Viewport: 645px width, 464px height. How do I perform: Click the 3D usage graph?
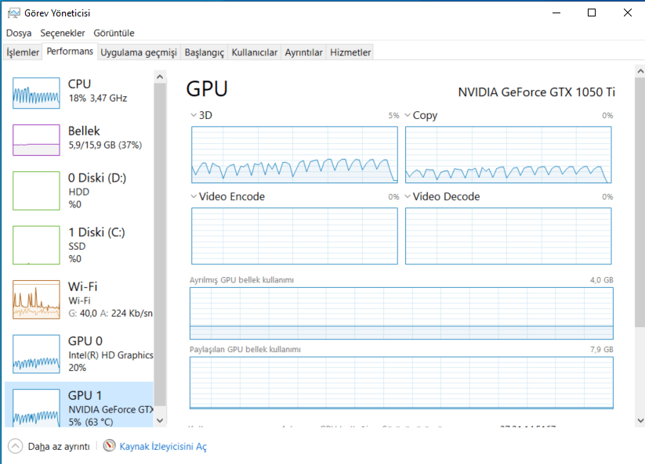pyautogui.click(x=295, y=155)
